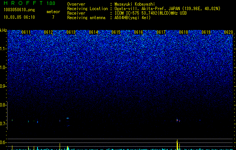This screenshot has width=236, height=150.
Task: Click the 0.8 kHz axis label
Action: tap(3, 105)
